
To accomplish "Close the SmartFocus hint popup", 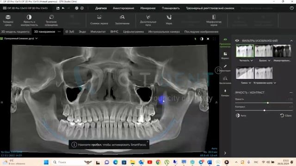I will (148, 142).
